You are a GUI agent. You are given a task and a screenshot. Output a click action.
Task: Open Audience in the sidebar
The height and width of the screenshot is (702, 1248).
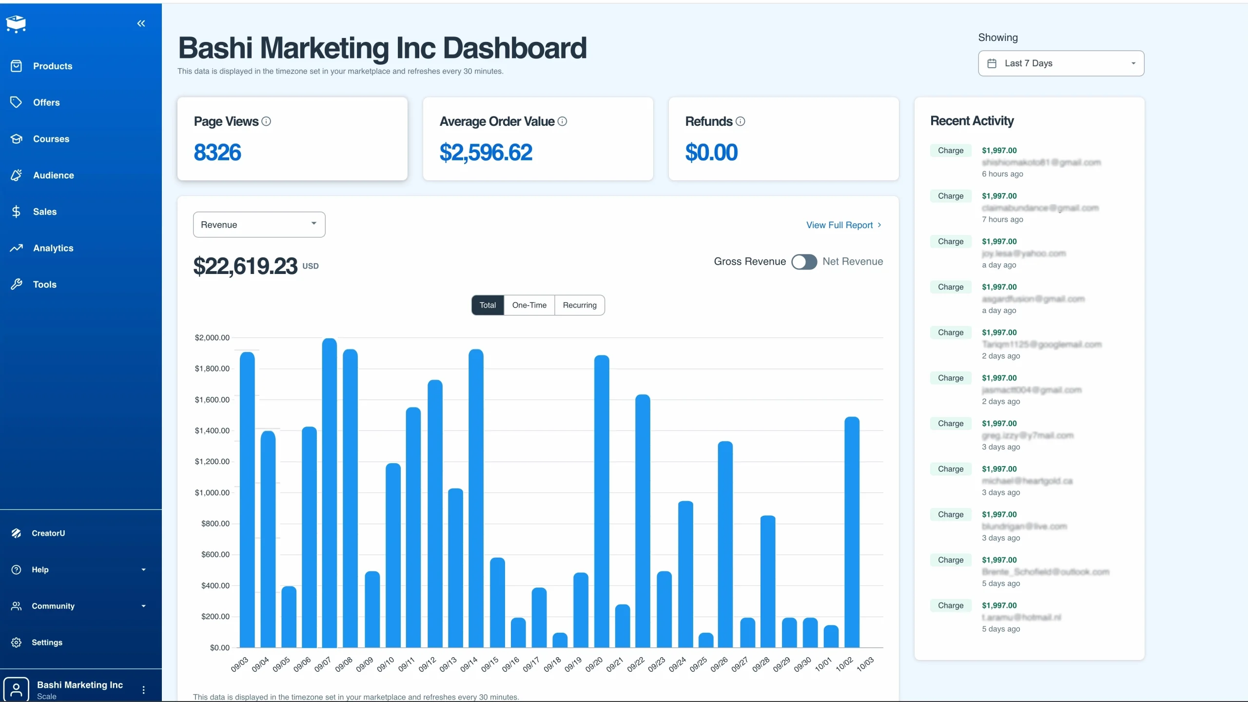54,175
